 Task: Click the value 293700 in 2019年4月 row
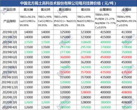pyautogui.click(x=65, y=47)
